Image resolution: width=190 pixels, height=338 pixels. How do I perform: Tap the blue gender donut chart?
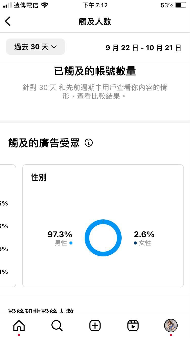click(x=103, y=238)
